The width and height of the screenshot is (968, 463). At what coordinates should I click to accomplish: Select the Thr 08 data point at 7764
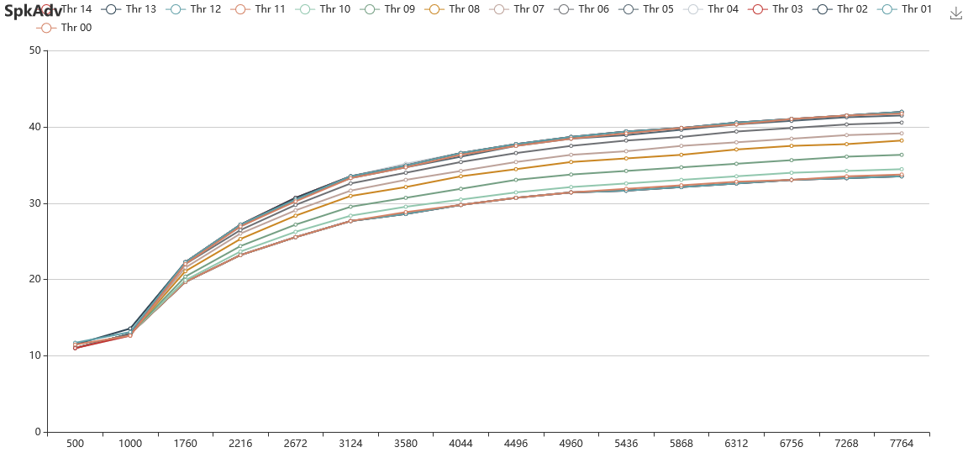tap(902, 141)
